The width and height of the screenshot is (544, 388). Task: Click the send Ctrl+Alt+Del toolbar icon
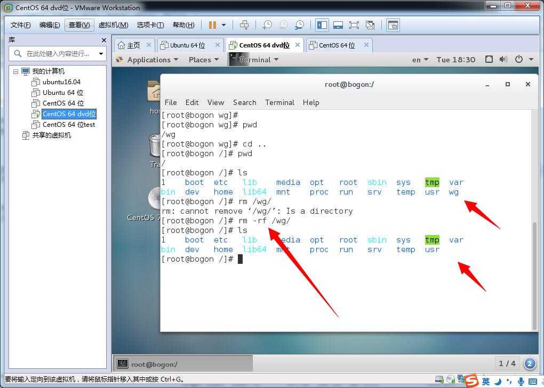[244, 25]
